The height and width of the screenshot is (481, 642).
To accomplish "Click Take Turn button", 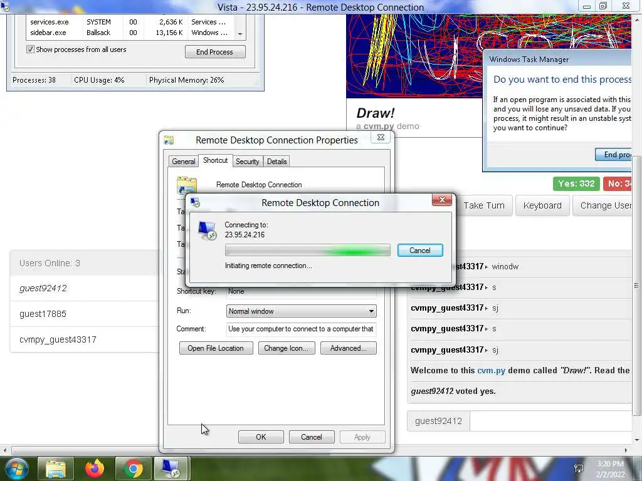I will tap(483, 205).
